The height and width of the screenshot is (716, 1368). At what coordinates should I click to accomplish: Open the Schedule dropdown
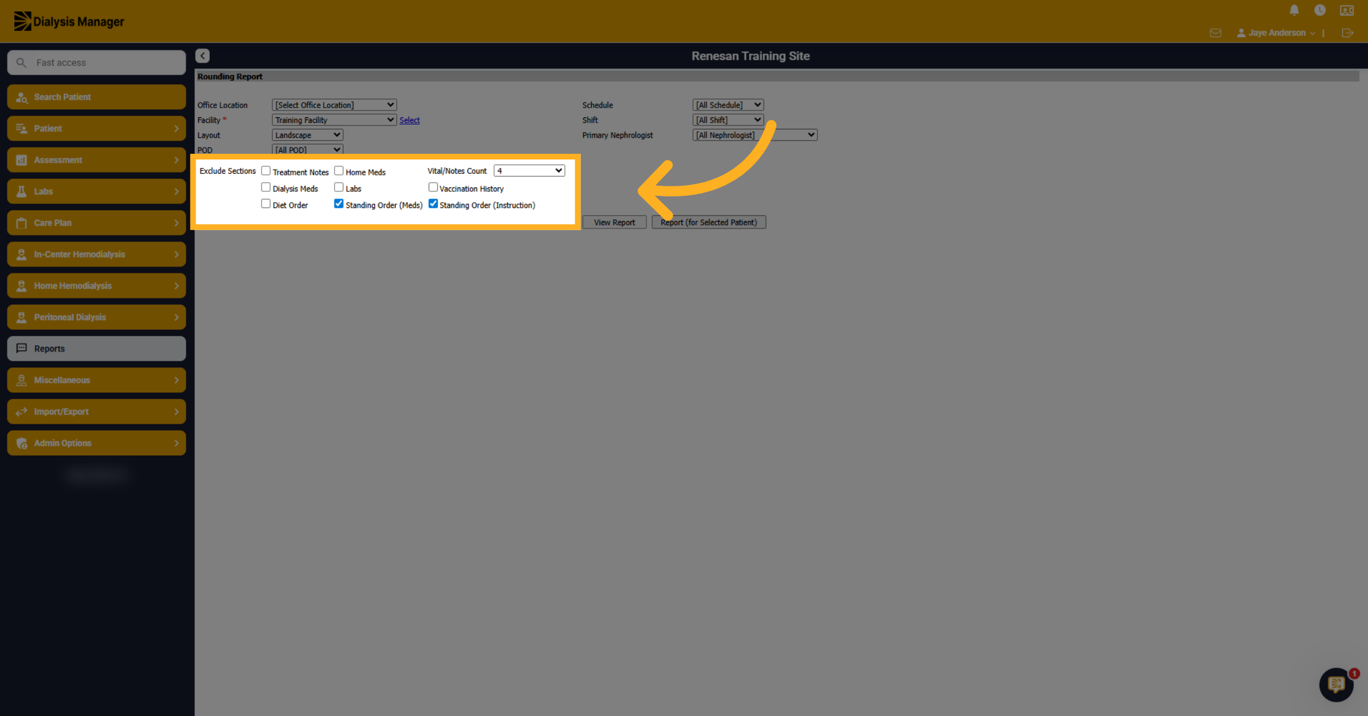click(728, 105)
